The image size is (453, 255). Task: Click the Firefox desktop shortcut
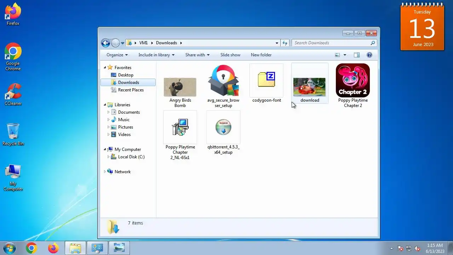(13, 14)
